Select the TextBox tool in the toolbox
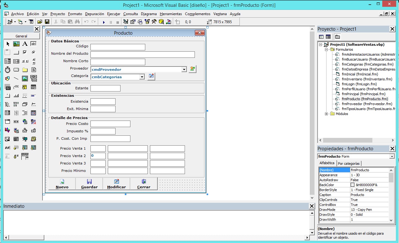 point(33,44)
